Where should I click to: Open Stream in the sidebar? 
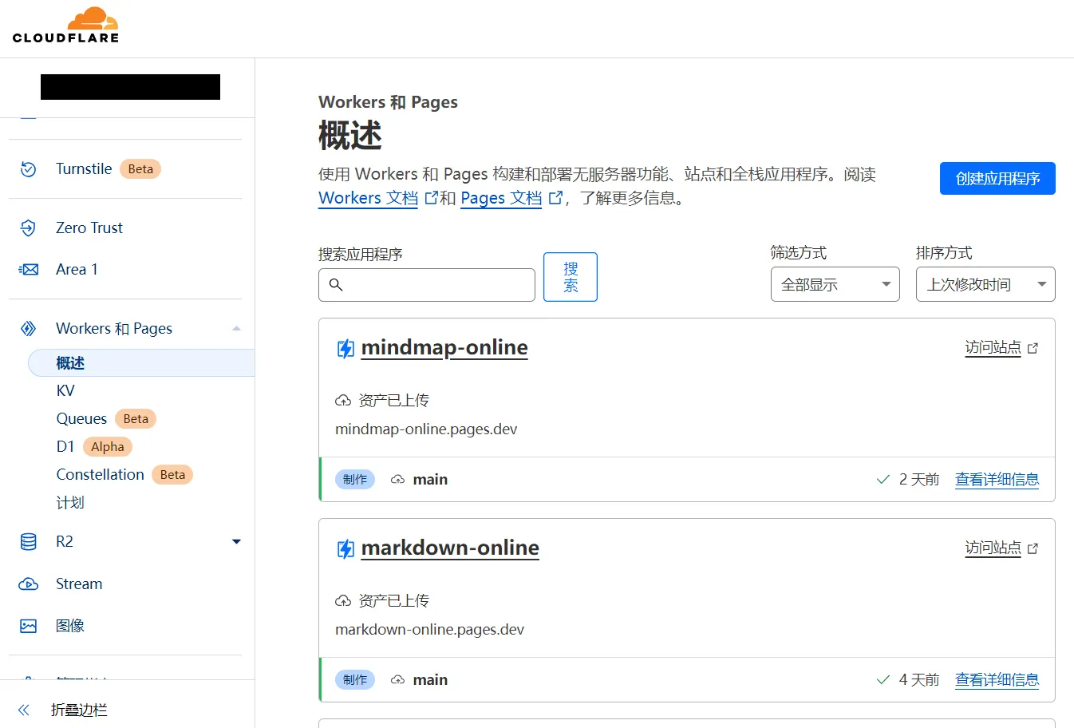(79, 584)
